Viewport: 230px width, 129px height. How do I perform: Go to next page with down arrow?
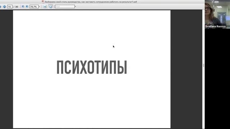coord(4,6)
